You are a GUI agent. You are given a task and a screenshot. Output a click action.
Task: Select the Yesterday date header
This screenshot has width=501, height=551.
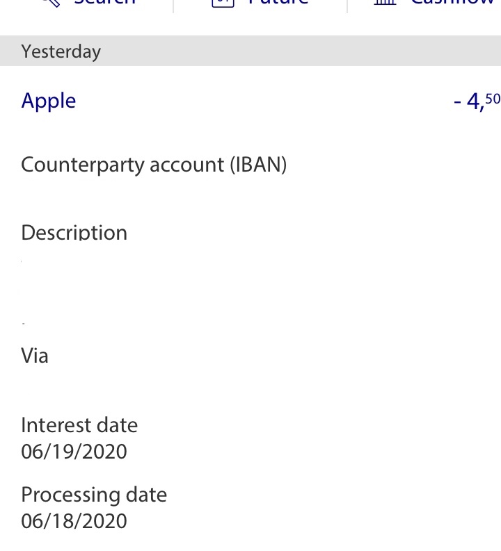61,51
